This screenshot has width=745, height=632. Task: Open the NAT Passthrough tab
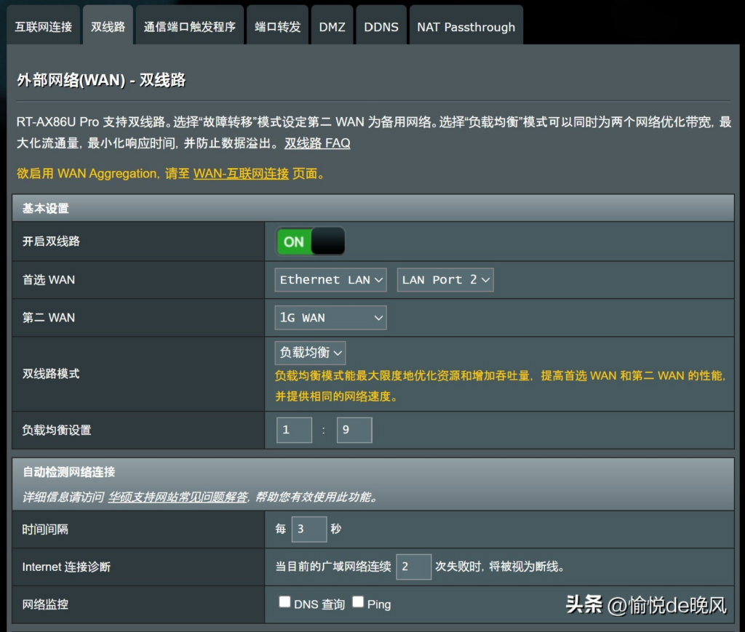coord(466,27)
